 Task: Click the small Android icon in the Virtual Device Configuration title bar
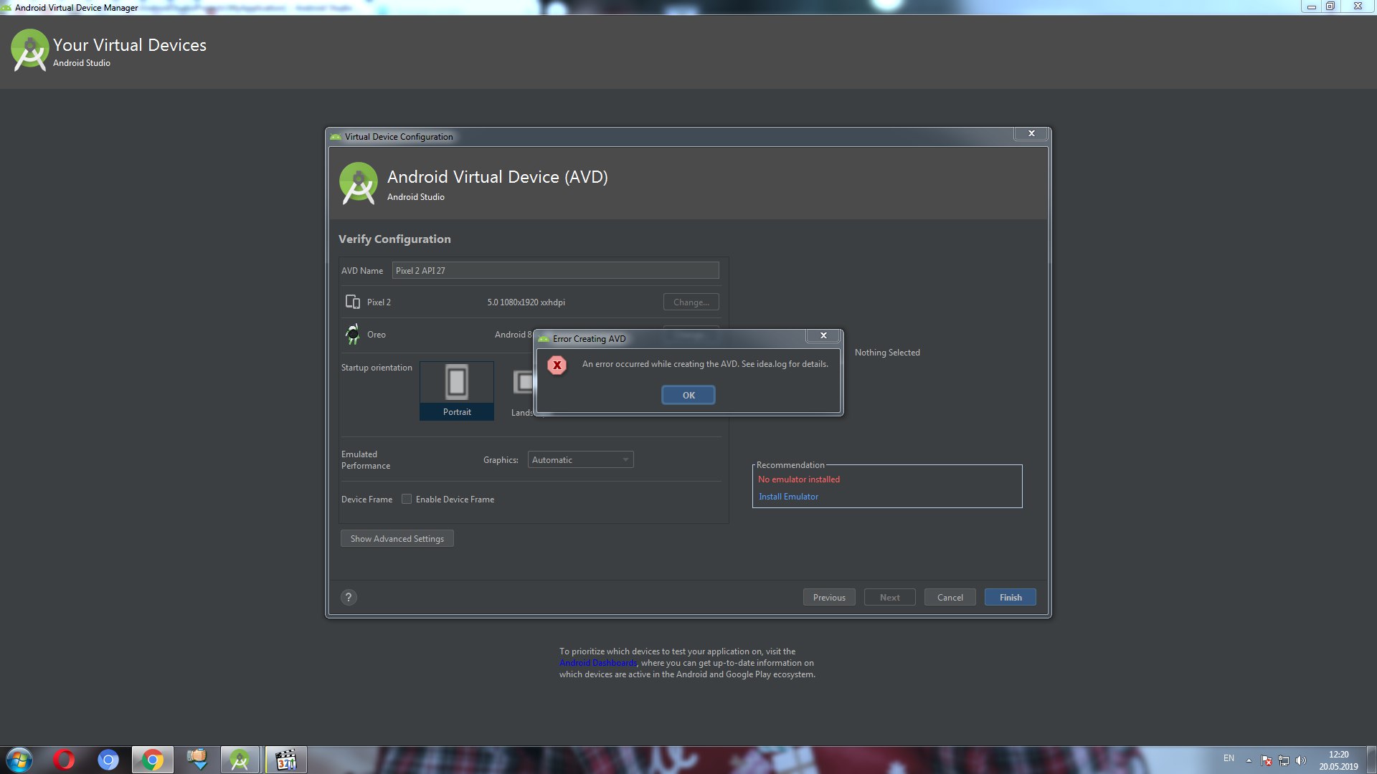coord(336,137)
